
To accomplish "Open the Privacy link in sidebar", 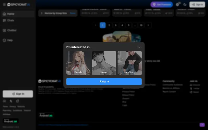I will point(13,107).
